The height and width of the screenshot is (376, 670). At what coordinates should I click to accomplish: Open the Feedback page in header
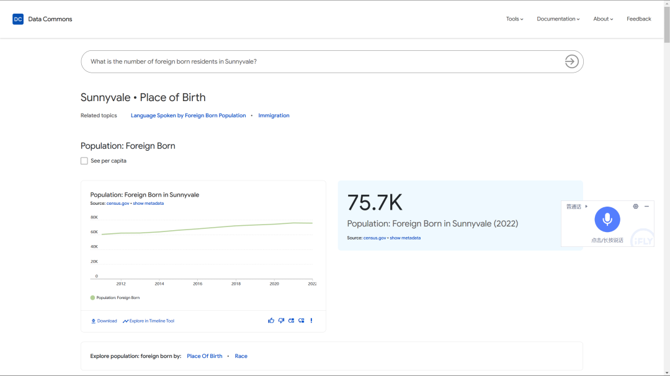(x=638, y=19)
